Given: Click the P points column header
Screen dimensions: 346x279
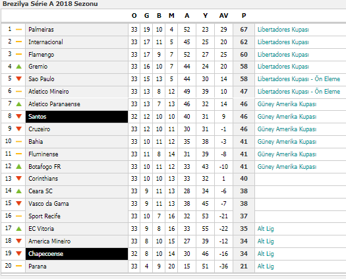Looking at the screenshot, I should (244, 15).
